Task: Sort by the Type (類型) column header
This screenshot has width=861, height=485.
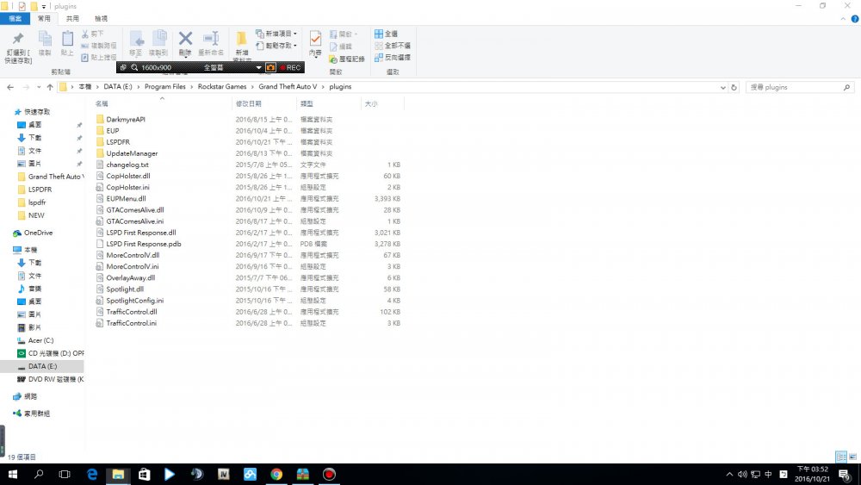Action: coord(328,104)
